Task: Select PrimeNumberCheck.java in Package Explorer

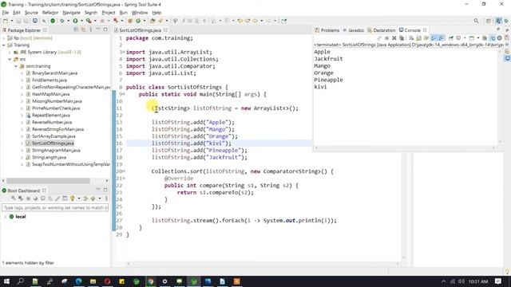Action: 56,108
